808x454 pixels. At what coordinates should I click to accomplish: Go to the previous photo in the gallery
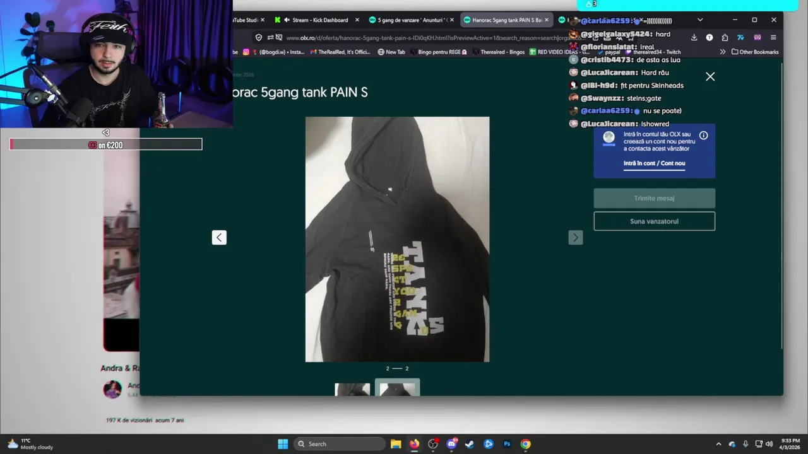pyautogui.click(x=219, y=237)
